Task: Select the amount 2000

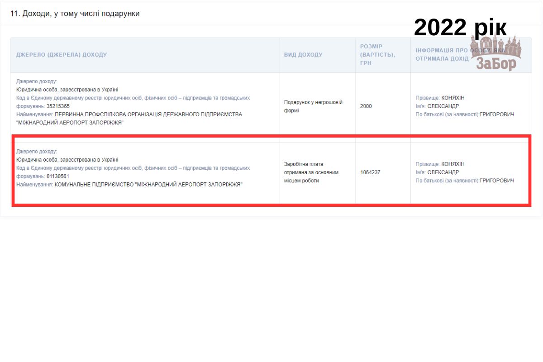Action: click(x=366, y=106)
